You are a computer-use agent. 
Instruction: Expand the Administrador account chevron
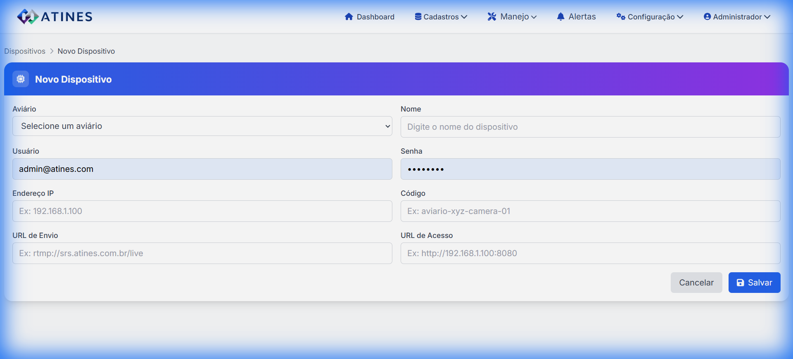[767, 17]
